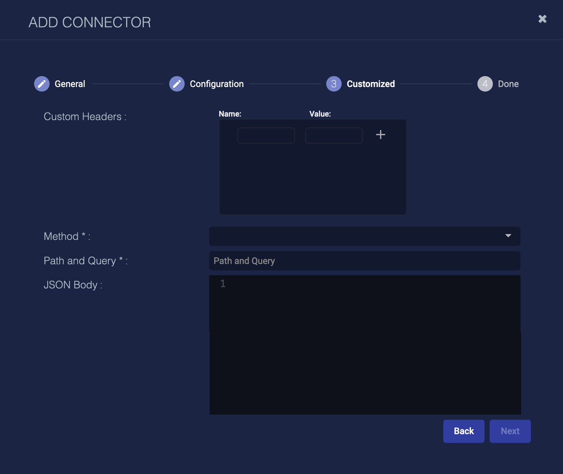Screen dimensions: 563x474
Task: Click the Custom Headers label
Action: point(85,117)
